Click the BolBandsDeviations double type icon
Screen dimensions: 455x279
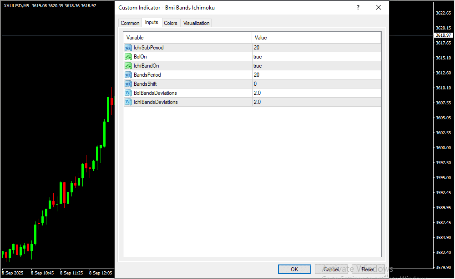pyautogui.click(x=128, y=93)
